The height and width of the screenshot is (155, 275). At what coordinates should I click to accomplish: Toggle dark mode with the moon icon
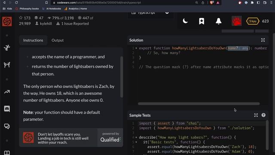(185, 21)
